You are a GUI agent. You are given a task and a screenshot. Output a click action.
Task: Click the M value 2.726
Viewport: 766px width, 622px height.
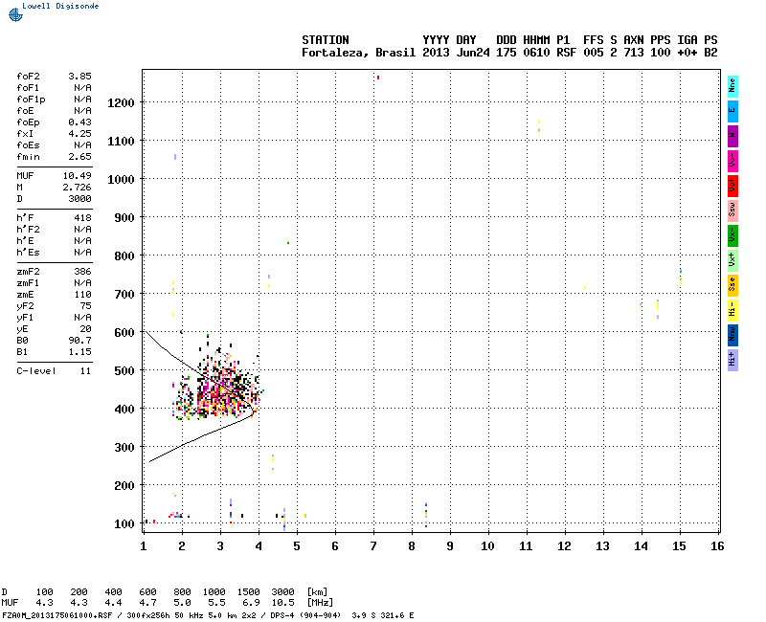[78, 188]
